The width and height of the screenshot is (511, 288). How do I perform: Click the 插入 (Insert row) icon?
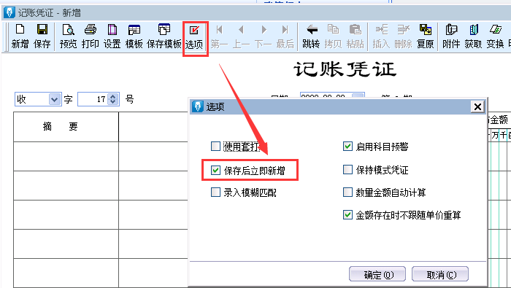click(381, 36)
